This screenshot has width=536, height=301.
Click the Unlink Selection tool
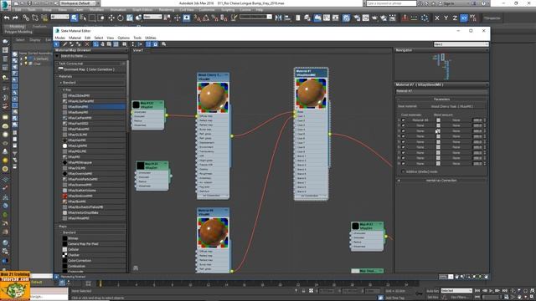(35, 18)
